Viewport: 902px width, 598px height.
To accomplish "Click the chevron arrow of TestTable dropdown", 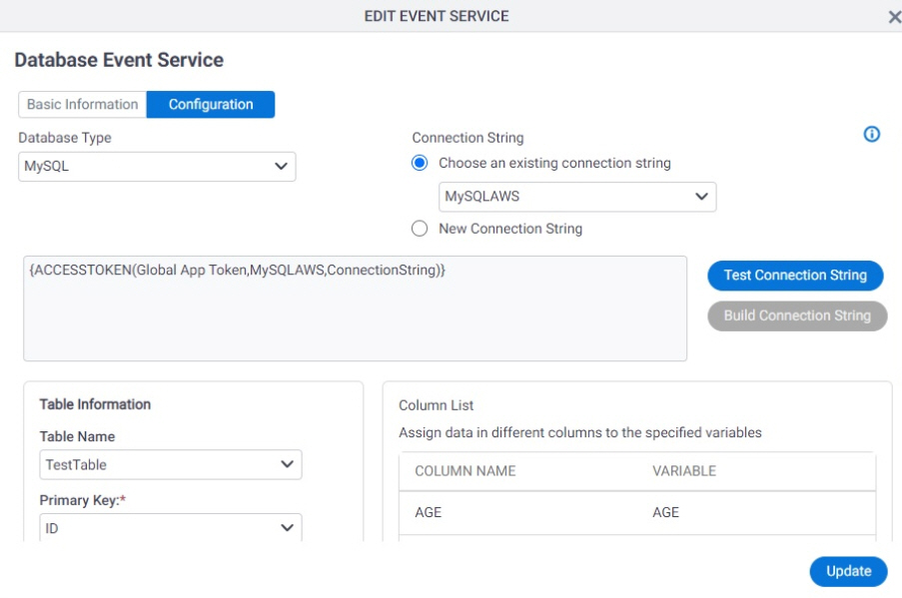I will tap(287, 464).
